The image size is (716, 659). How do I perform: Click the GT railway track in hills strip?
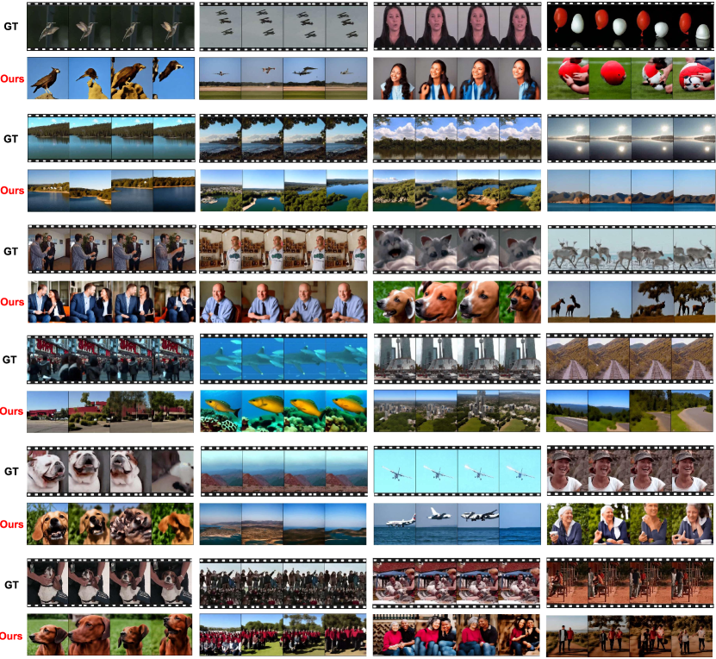630,359
